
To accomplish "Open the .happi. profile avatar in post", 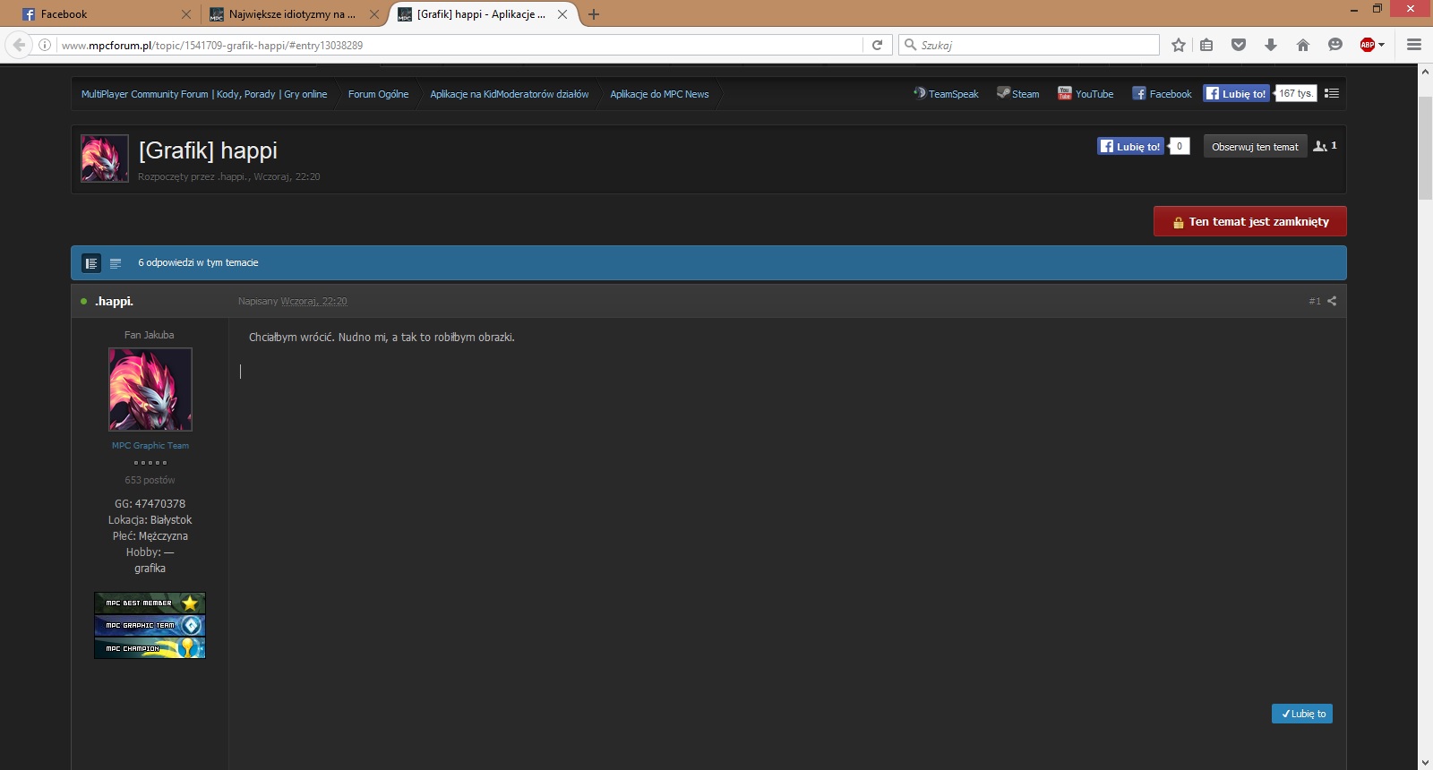I will [x=150, y=389].
